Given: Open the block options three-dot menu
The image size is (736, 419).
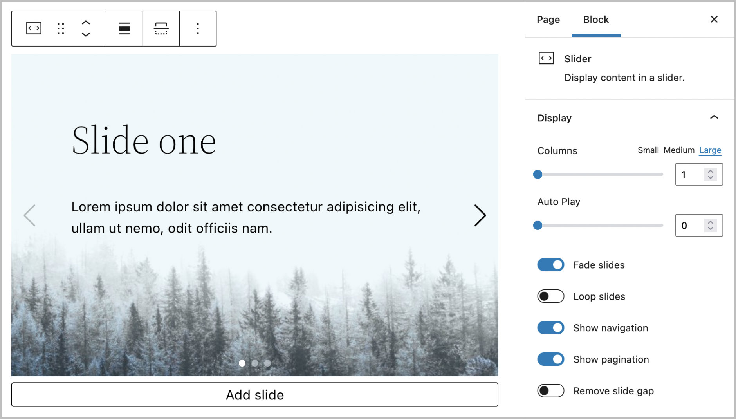Looking at the screenshot, I should pyautogui.click(x=198, y=28).
